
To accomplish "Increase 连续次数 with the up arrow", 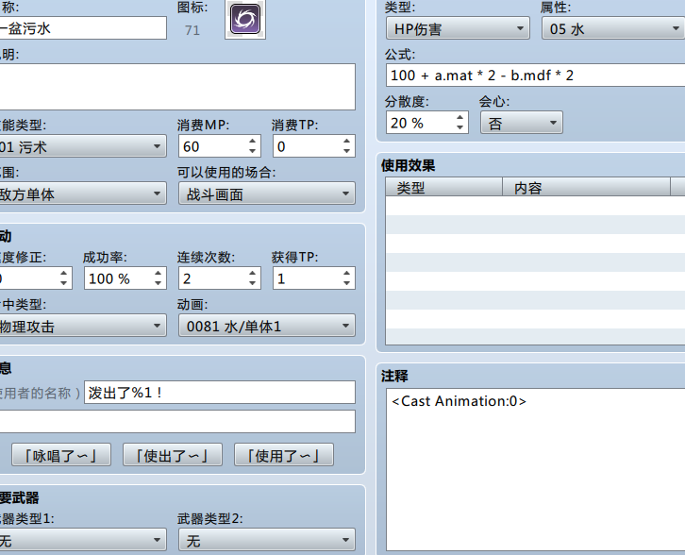I will (x=253, y=273).
